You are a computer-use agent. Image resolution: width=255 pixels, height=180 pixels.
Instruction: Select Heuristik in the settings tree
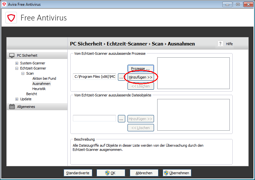[39, 89]
